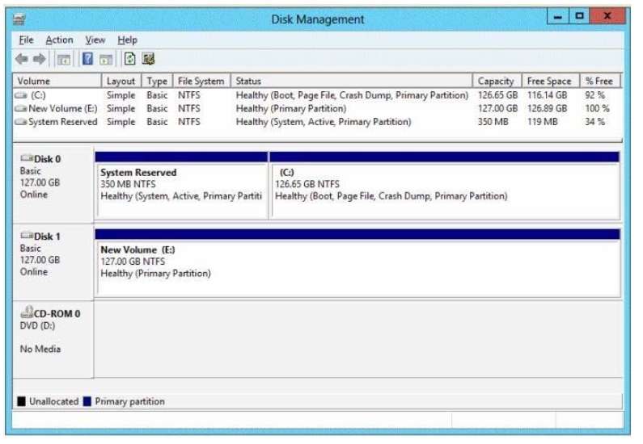Viewport: 643px width, 444px height.
Task: Select New Volume (E:) row in volume list
Action: [57, 108]
